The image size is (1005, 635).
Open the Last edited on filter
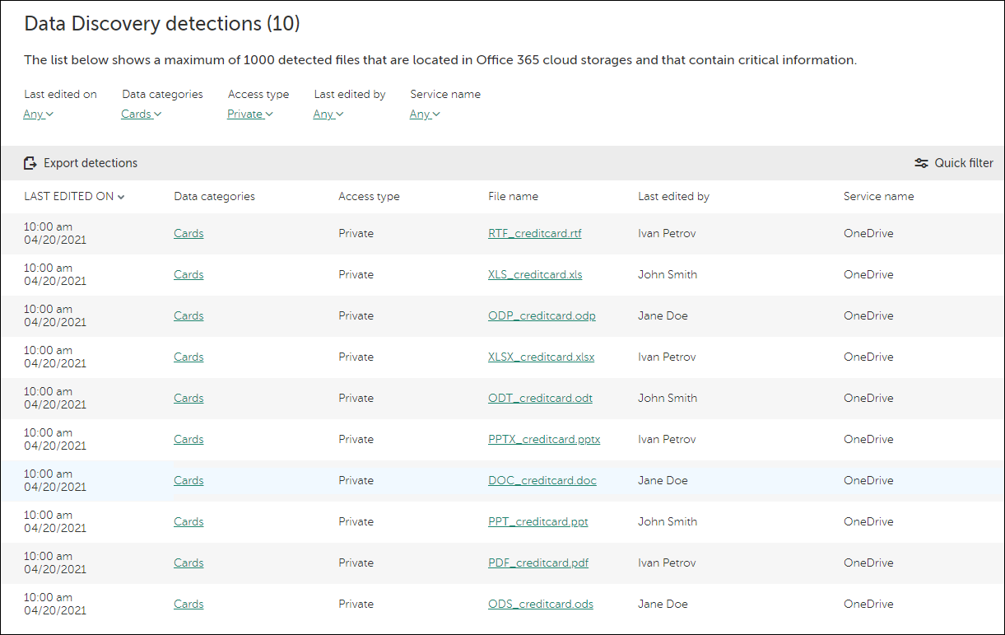(x=37, y=114)
